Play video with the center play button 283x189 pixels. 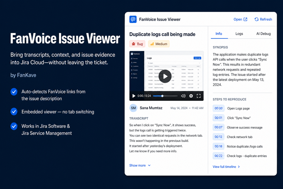coord(165,76)
